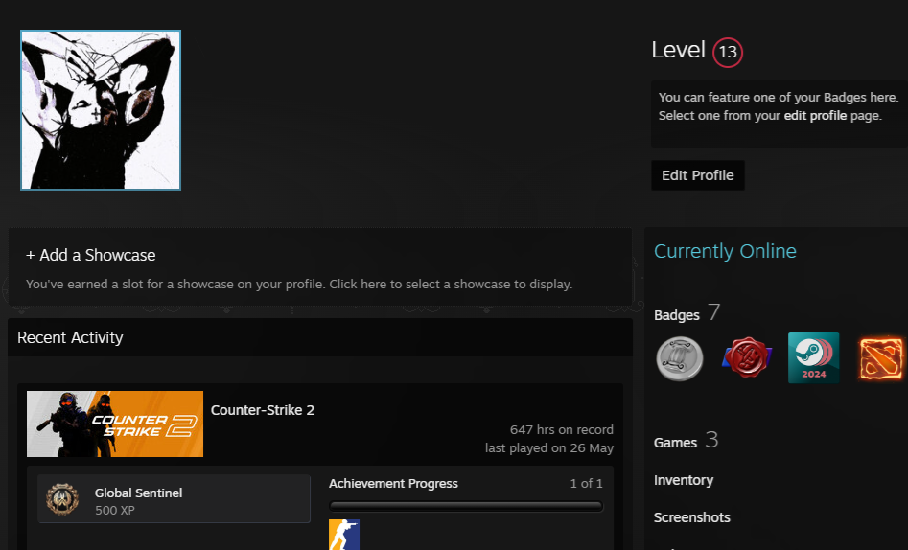Open the Global Sentinel 500 XP entry
Image resolution: width=908 pixels, height=550 pixels.
tap(174, 499)
